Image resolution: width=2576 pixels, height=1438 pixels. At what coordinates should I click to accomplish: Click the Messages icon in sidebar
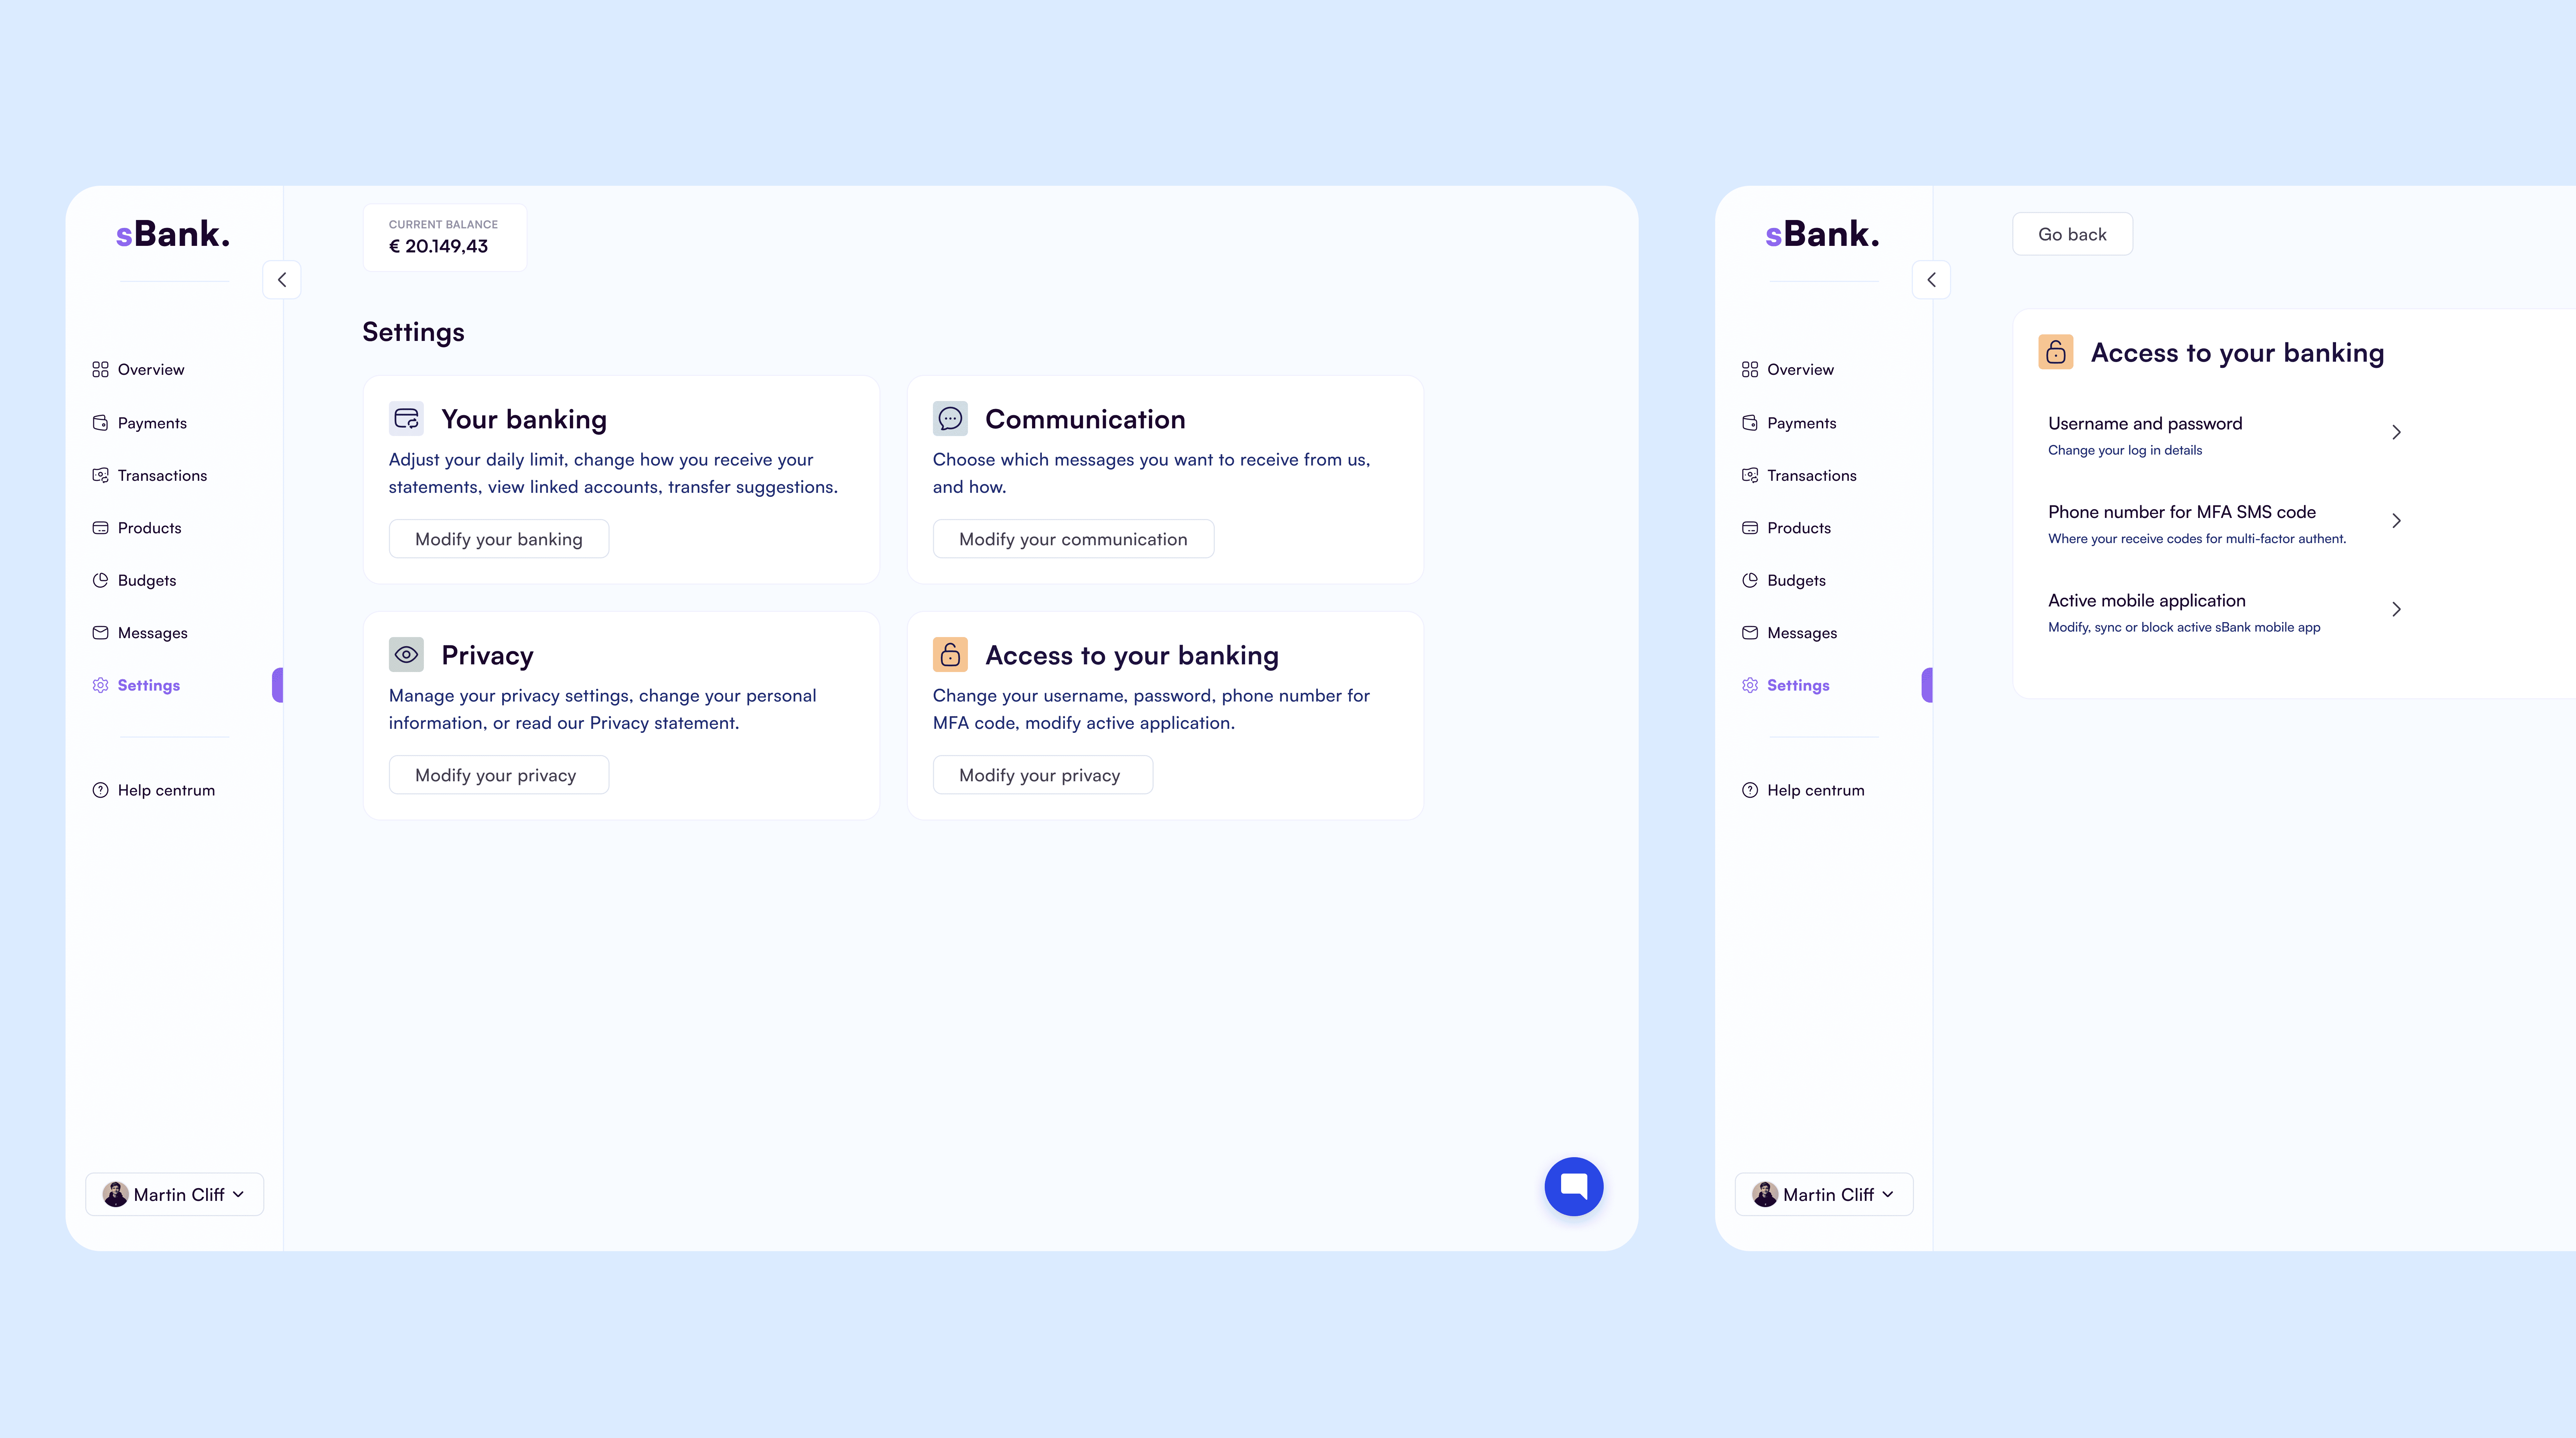101,632
